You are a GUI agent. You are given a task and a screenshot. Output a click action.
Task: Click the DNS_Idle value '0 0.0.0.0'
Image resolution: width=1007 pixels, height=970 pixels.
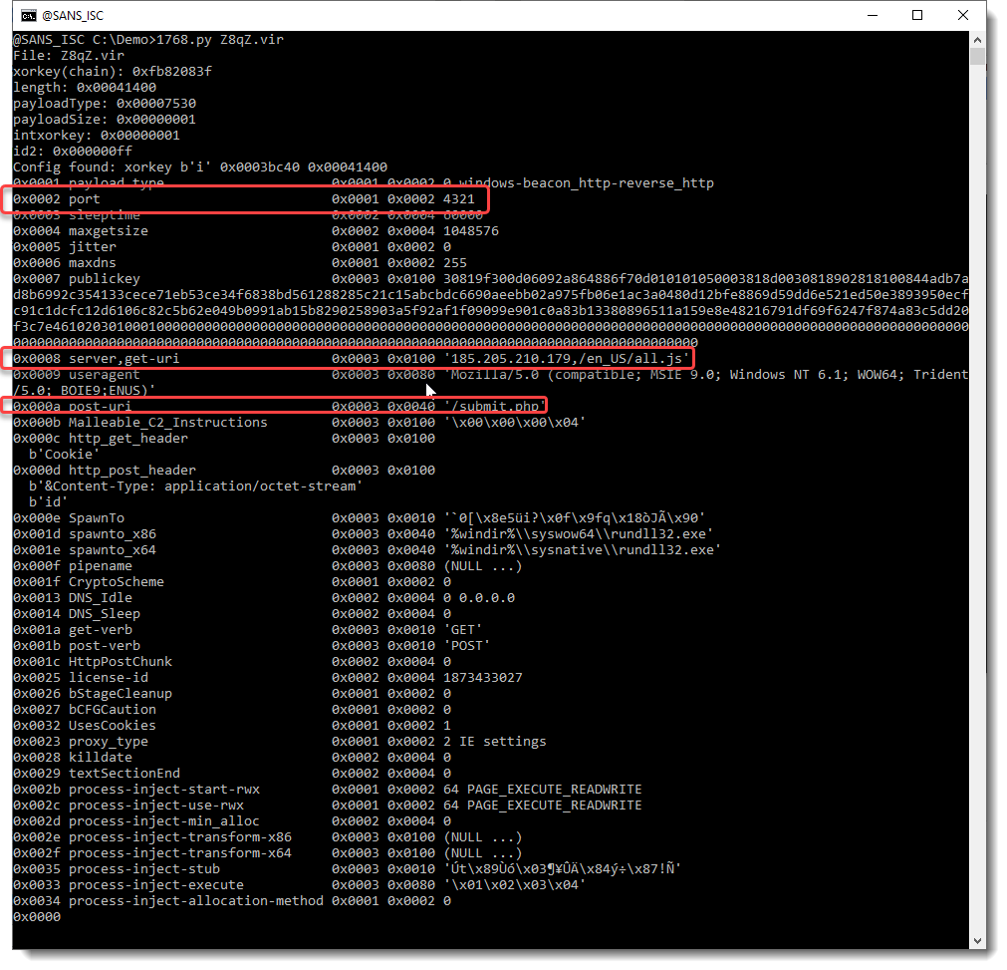(479, 598)
